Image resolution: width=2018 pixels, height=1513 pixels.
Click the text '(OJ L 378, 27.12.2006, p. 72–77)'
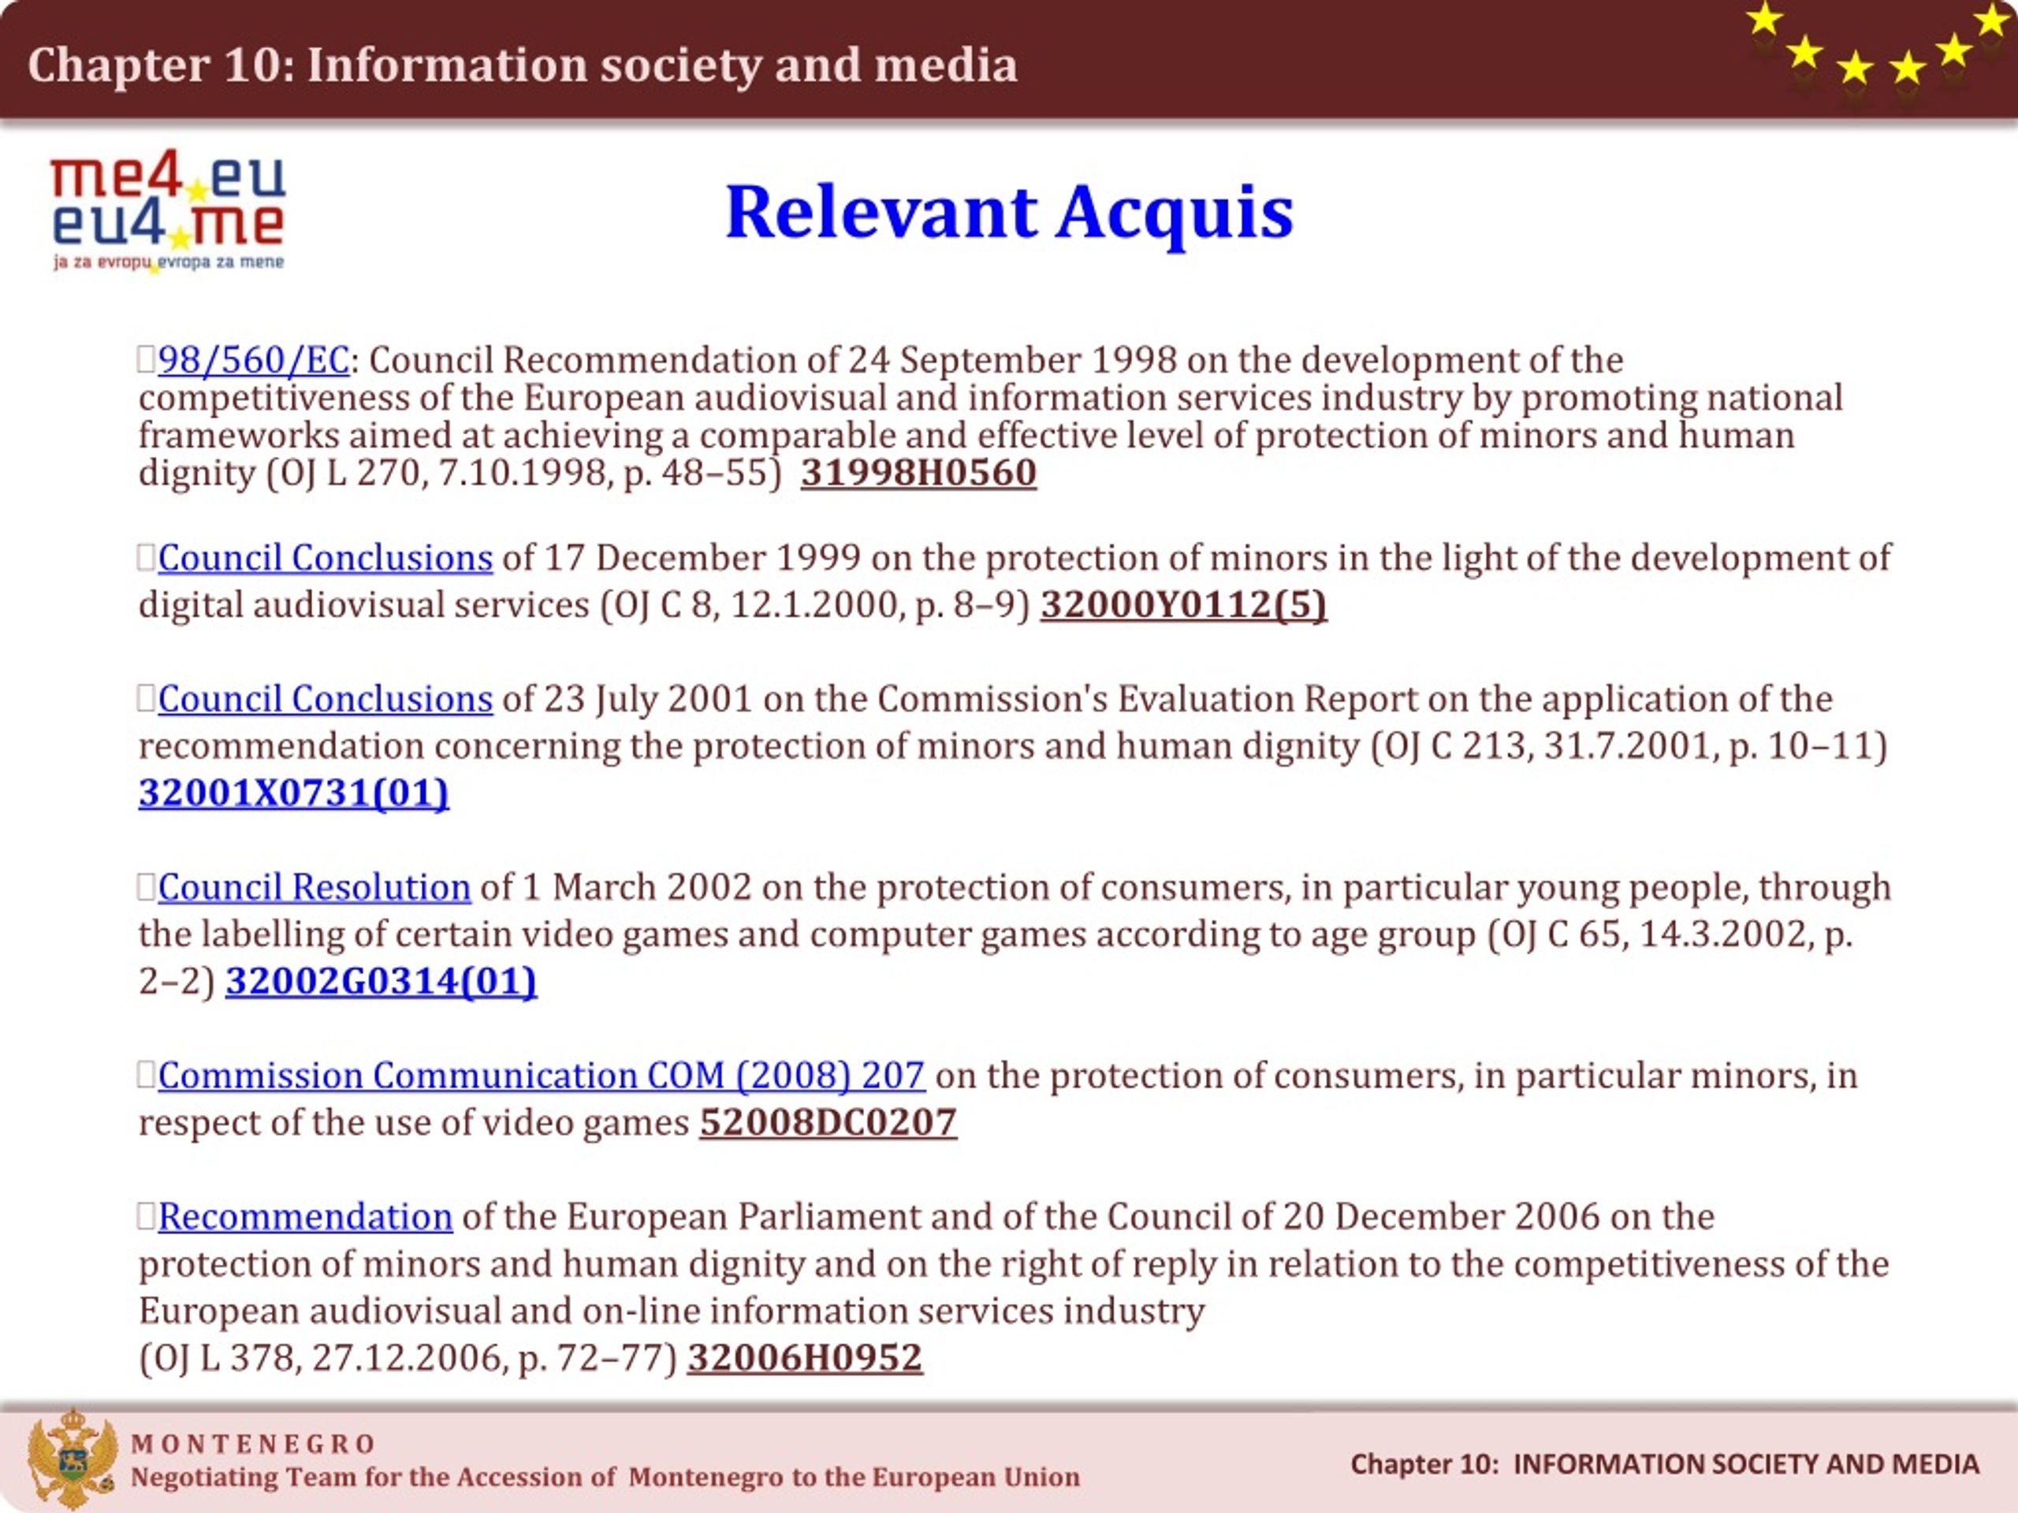point(408,1358)
